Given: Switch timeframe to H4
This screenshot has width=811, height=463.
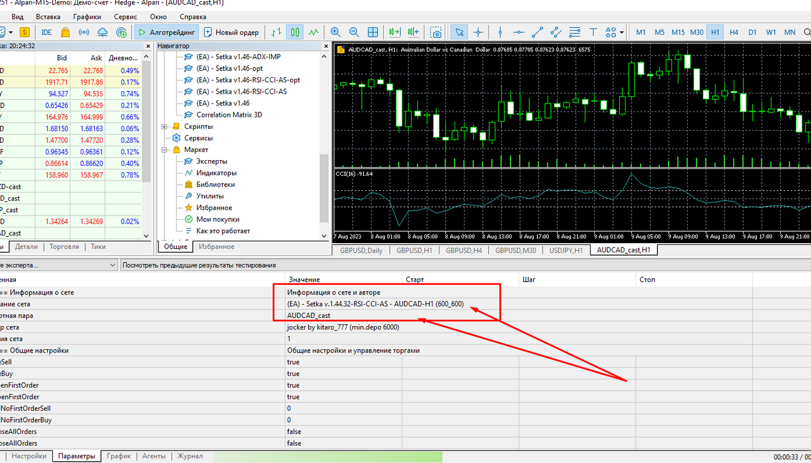Looking at the screenshot, I should [734, 32].
